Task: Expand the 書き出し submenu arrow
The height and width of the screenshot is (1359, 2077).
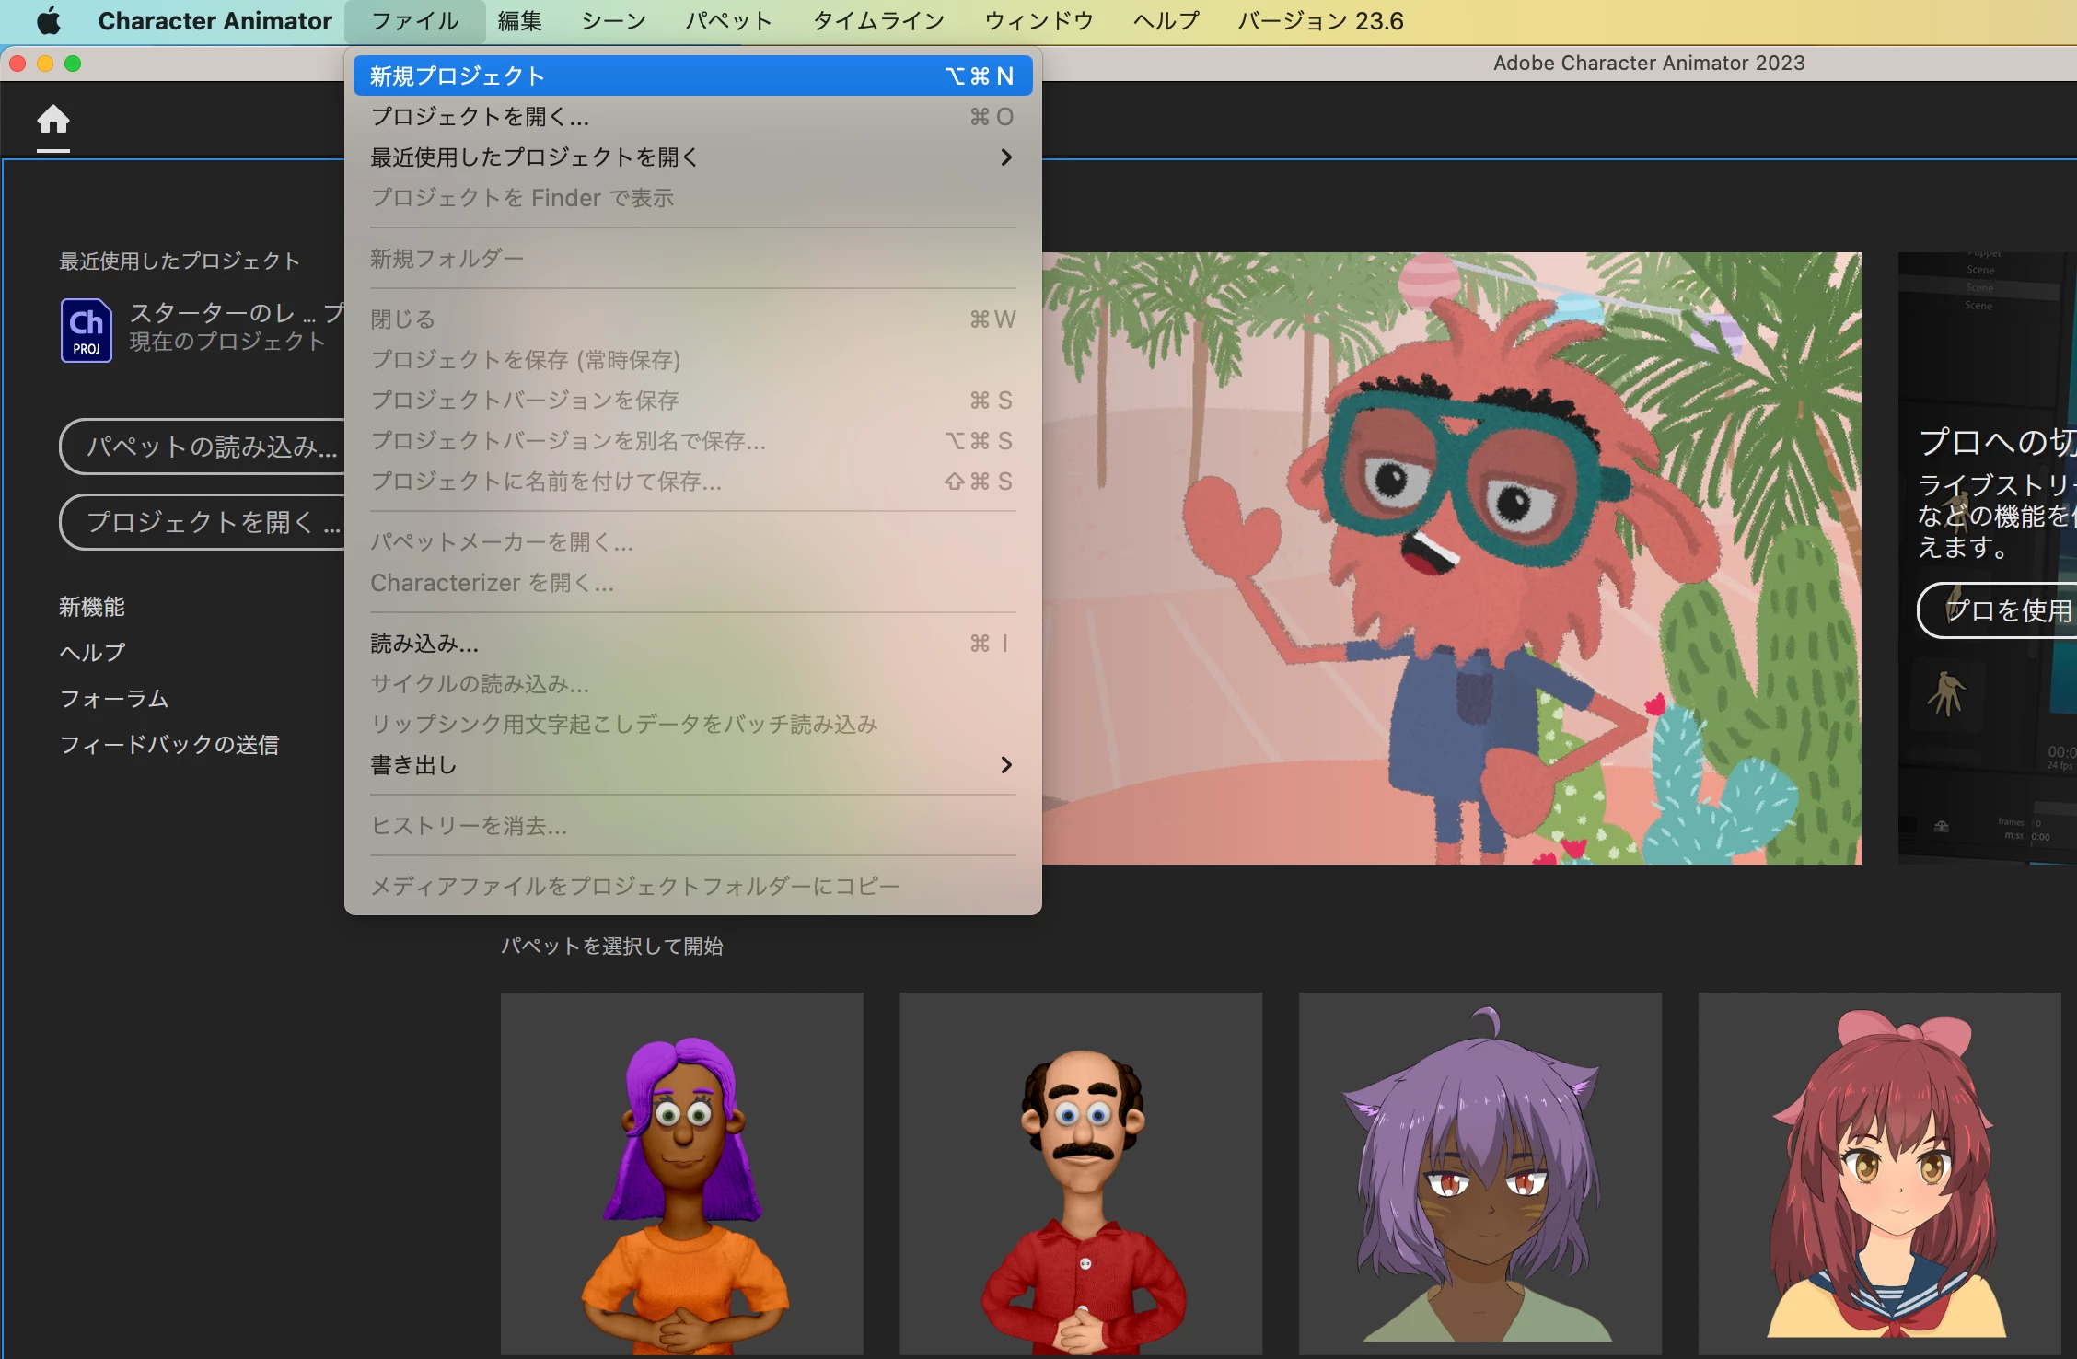Action: 1005,765
